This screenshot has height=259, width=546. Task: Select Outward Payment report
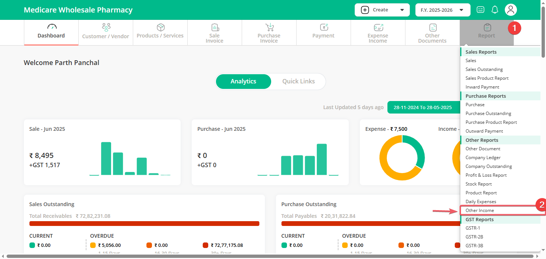coord(484,131)
